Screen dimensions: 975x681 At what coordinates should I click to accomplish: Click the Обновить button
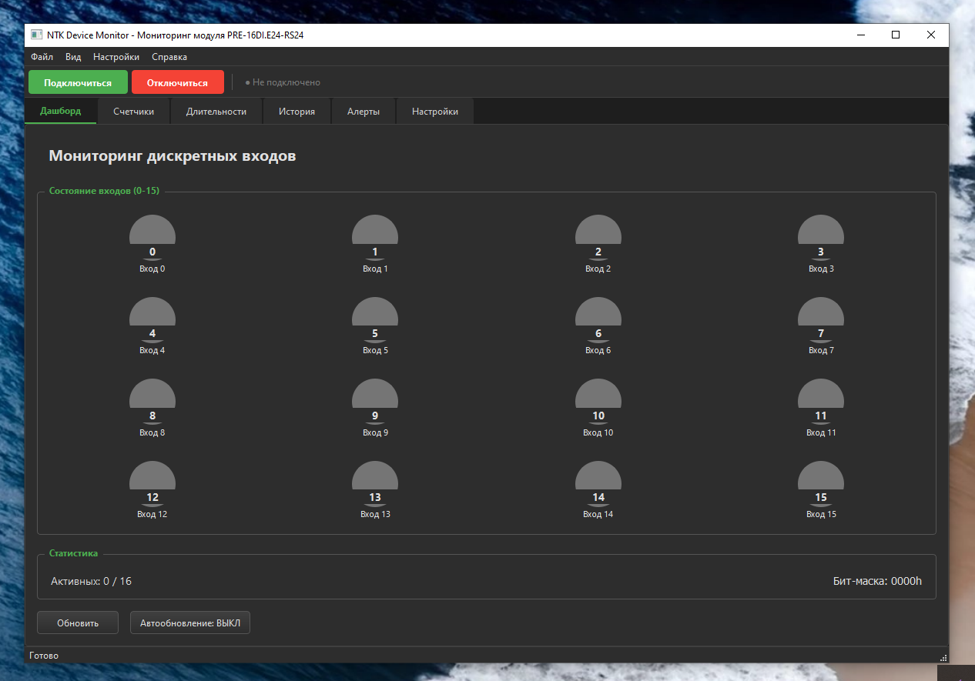pos(78,623)
